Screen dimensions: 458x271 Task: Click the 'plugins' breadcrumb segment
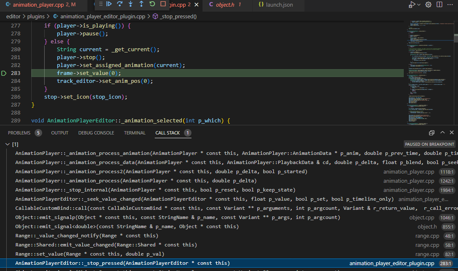coord(36,17)
